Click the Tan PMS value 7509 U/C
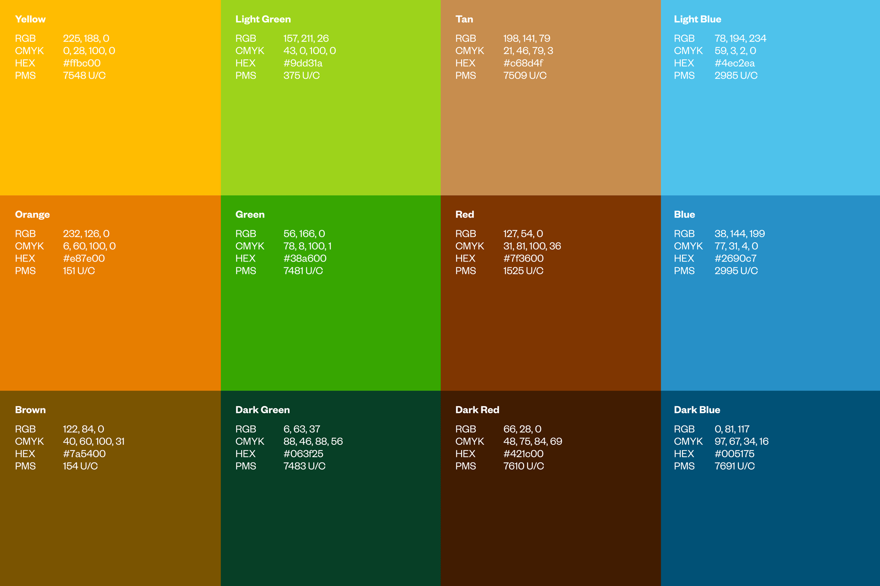 pyautogui.click(x=524, y=76)
